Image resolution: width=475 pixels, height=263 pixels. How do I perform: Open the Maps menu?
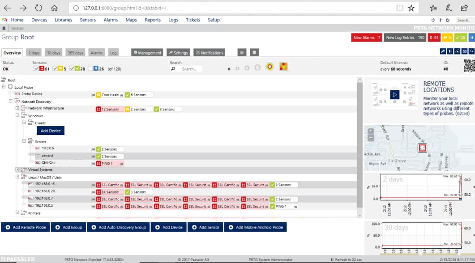[131, 20]
